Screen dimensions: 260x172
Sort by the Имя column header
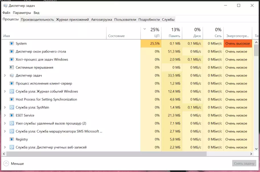coord(54,33)
